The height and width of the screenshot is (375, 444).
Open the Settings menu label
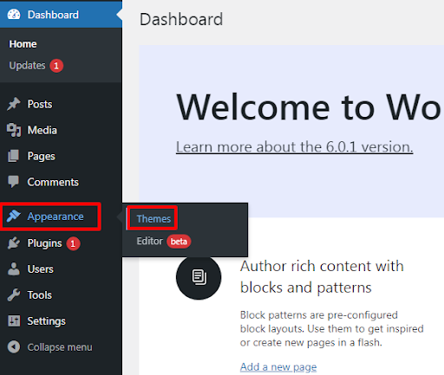click(47, 321)
